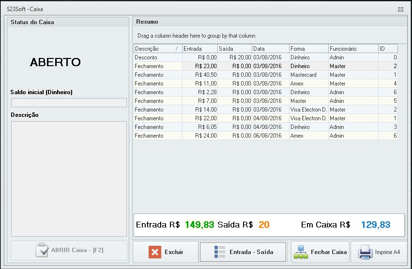Click the Forma column header
Image resolution: width=412 pixels, height=269 pixels.
[308, 49]
